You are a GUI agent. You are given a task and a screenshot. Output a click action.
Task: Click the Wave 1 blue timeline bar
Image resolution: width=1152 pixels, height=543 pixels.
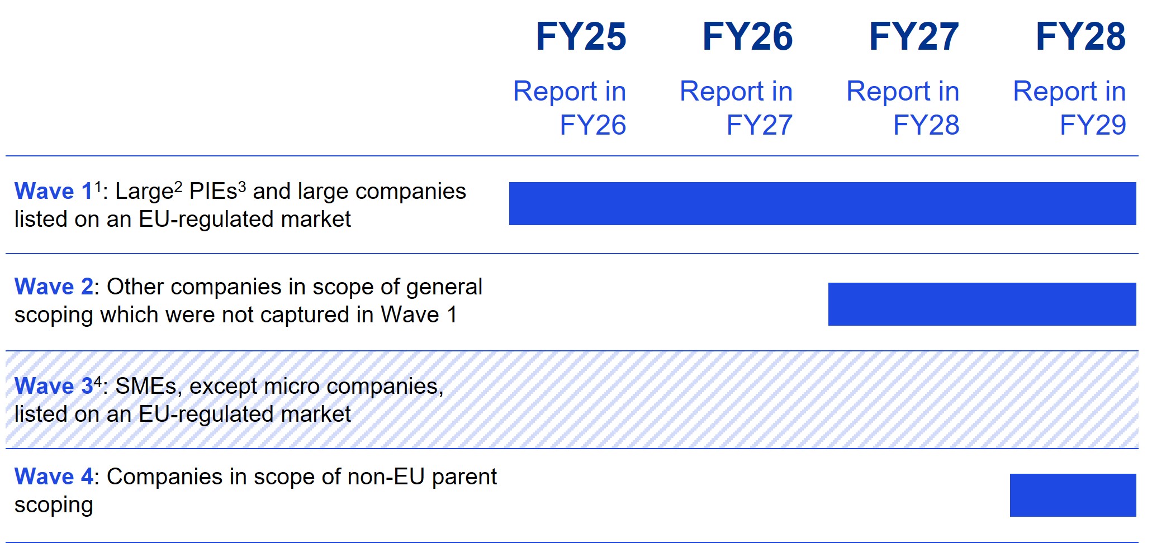pyautogui.click(x=822, y=204)
